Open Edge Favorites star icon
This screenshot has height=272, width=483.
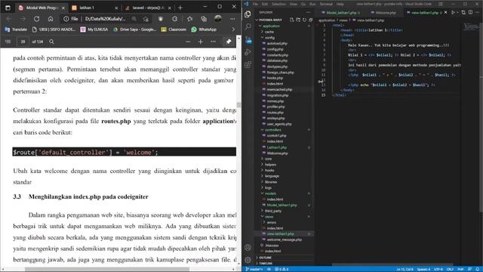[189, 19]
